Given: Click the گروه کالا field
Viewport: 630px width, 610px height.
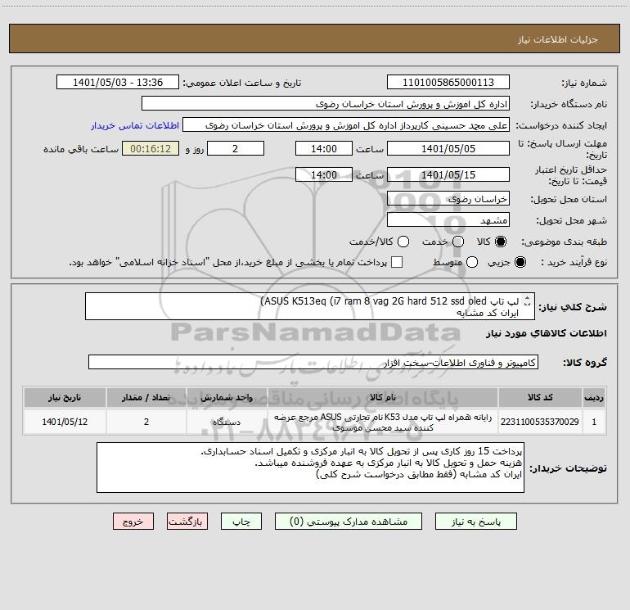Looking at the screenshot, I should (313, 362).
